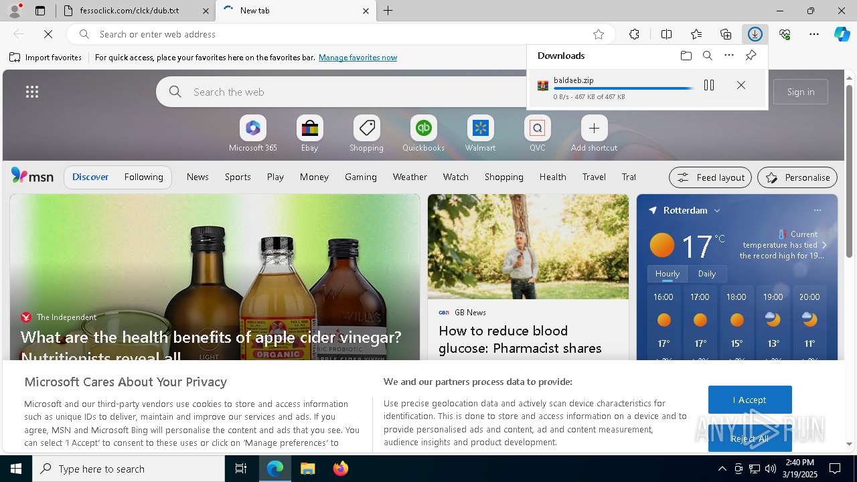
Task: Open Feed layout options
Action: coord(710,177)
